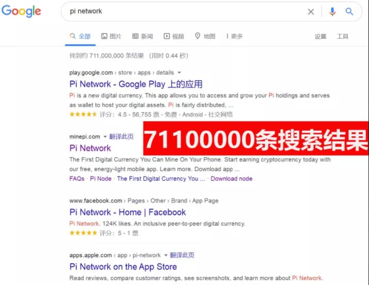369x285 pixels.
Task: Expand the 更多 (More) menu
Action: pyautogui.click(x=235, y=36)
